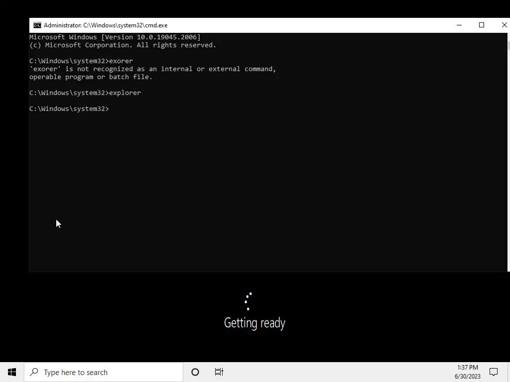Click the 'Getting ready' text
Image resolution: width=510 pixels, height=382 pixels.
click(255, 323)
